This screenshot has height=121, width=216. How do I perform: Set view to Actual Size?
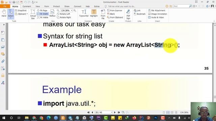pyautogui.click(x=33, y=14)
